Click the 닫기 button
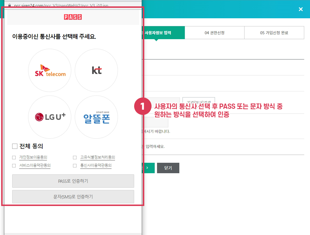This screenshot has width=310, height=235. 168,168
